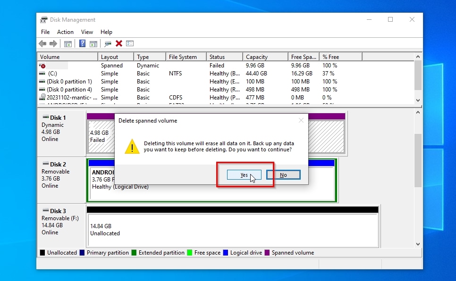Open the File menu
The image size is (456, 281).
click(x=45, y=32)
